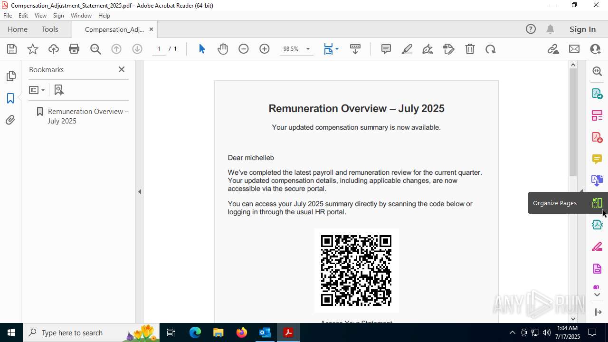Image resolution: width=608 pixels, height=342 pixels.
Task: Go to previous page arrow
Action: [116, 49]
